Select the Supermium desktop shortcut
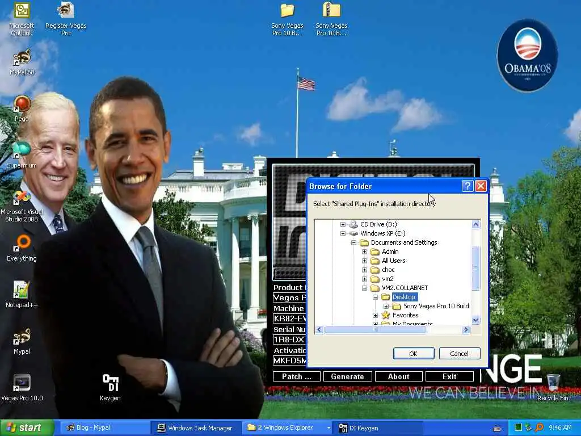 click(22, 155)
